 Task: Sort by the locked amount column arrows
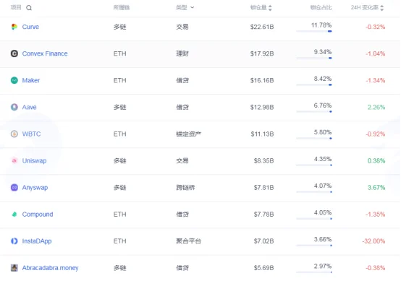[x=270, y=8]
